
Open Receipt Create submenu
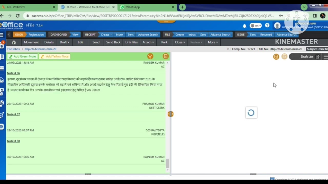point(106,34)
